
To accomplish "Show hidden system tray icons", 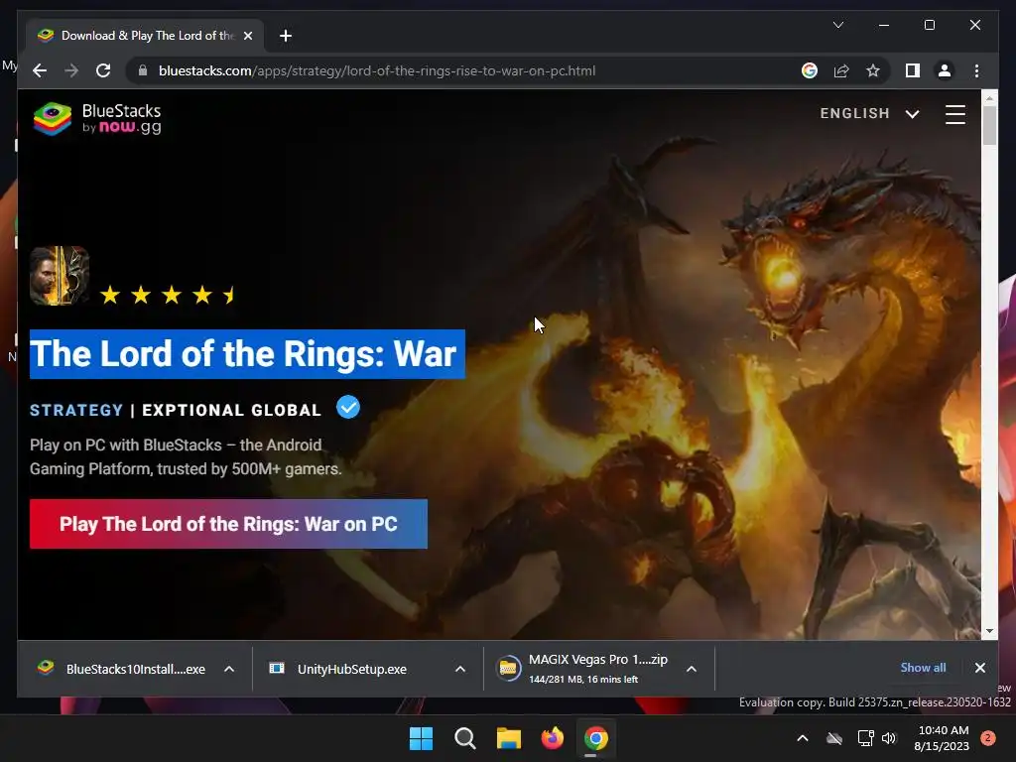I will click(802, 738).
